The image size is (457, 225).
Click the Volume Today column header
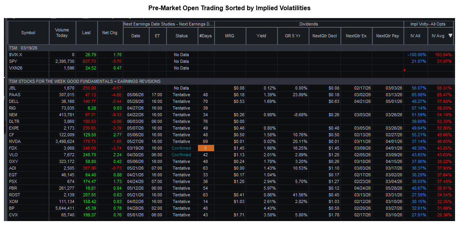point(62,33)
